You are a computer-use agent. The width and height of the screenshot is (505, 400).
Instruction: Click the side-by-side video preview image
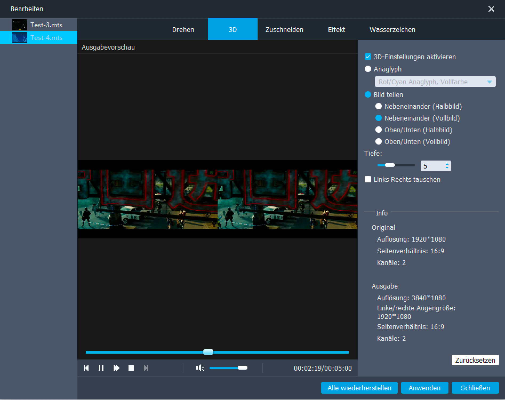218,199
